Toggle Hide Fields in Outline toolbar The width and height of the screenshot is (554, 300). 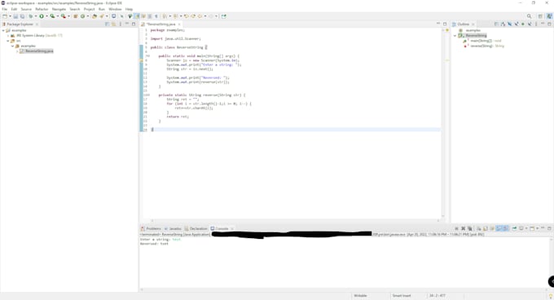[x=510, y=24]
